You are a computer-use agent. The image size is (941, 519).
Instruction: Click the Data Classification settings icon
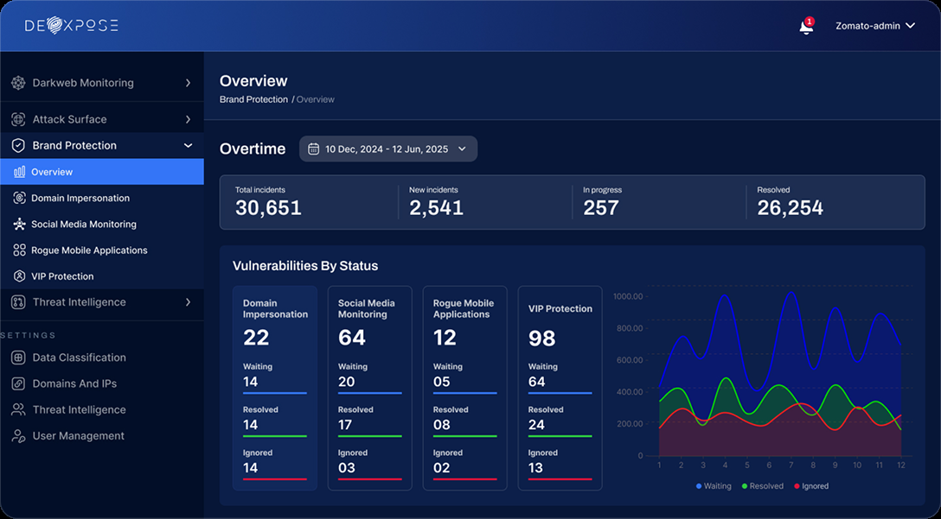click(18, 358)
